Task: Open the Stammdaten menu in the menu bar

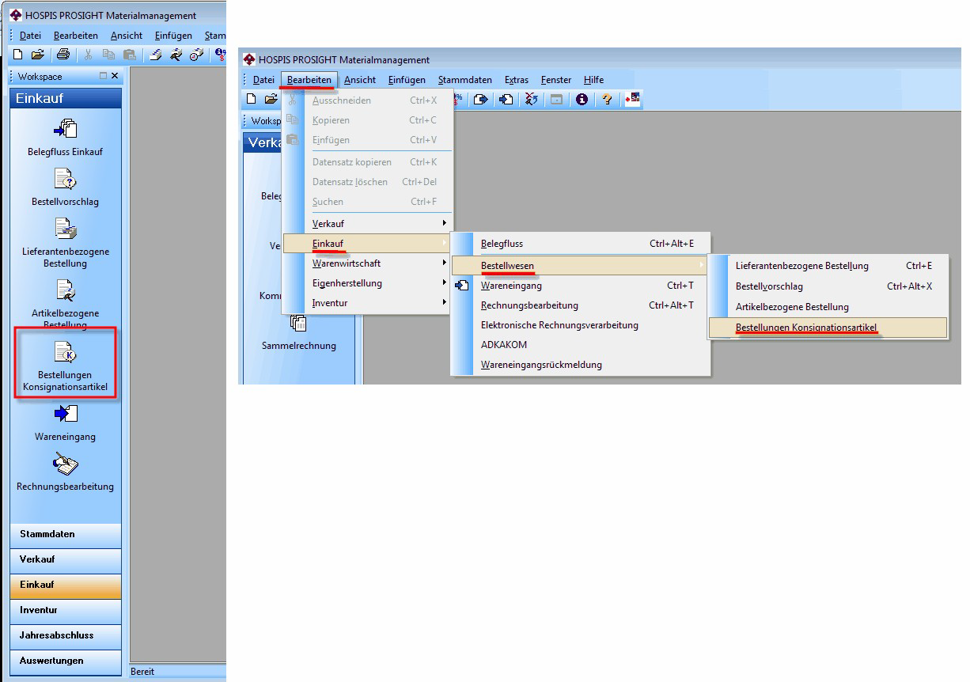Action: pos(465,80)
